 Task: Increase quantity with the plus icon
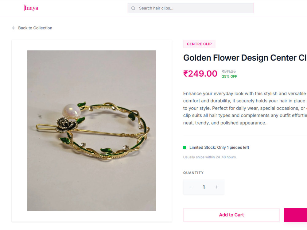216,187
